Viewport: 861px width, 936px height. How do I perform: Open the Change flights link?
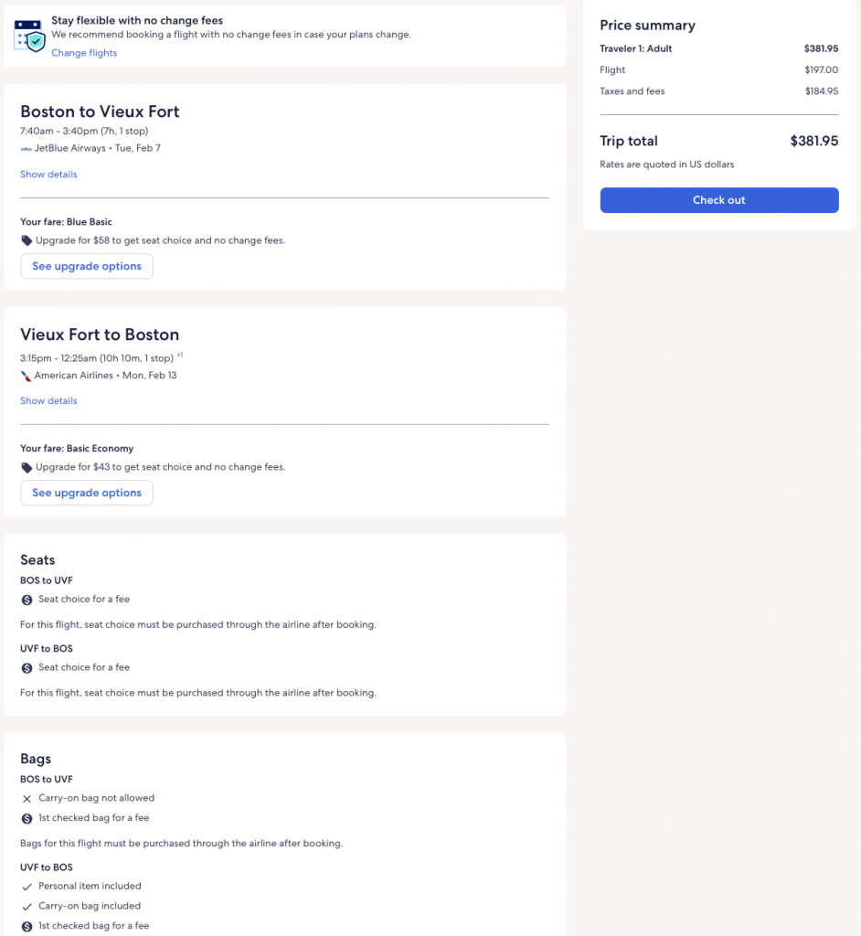(x=84, y=53)
